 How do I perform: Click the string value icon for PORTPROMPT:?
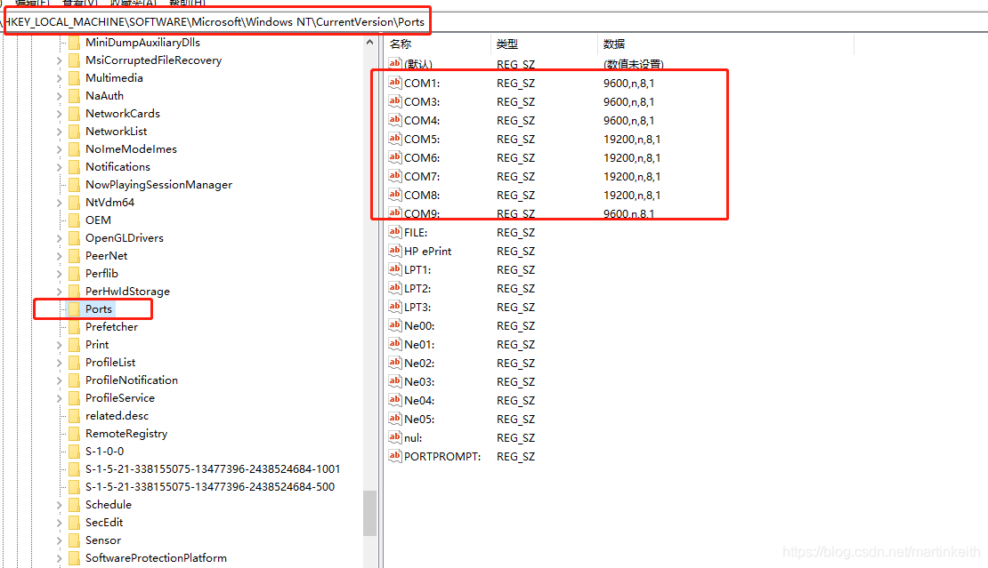[395, 456]
